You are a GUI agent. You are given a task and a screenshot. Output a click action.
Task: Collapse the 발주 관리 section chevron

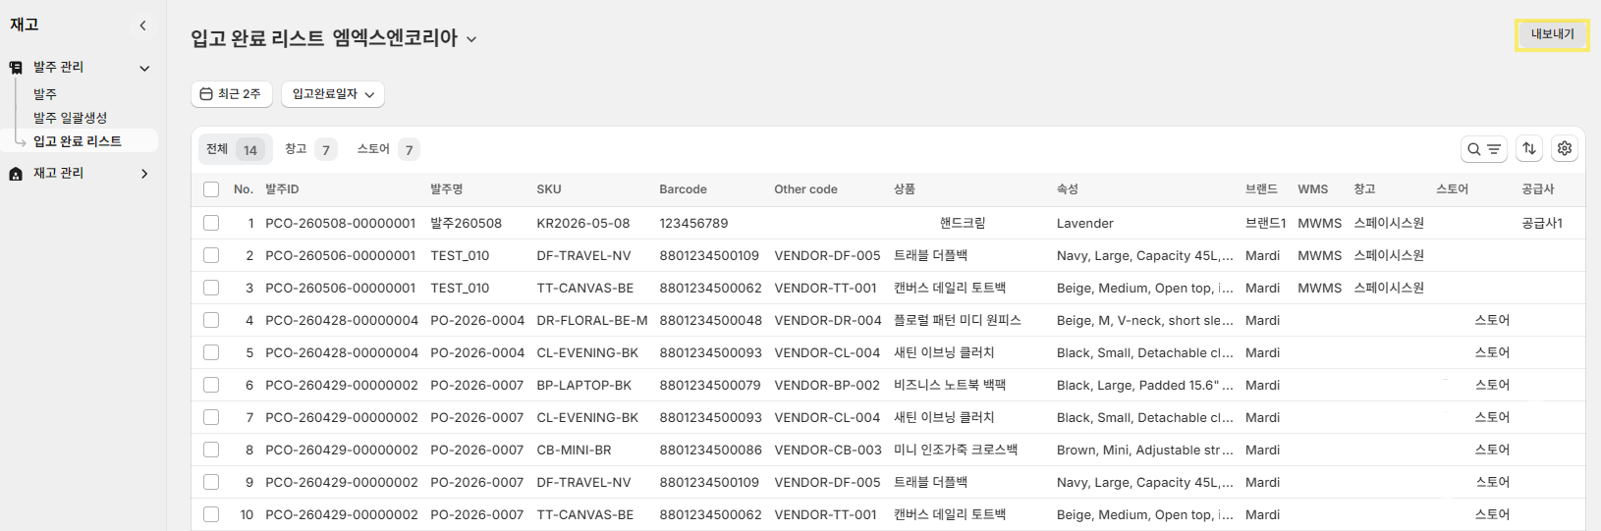pyautogui.click(x=144, y=69)
